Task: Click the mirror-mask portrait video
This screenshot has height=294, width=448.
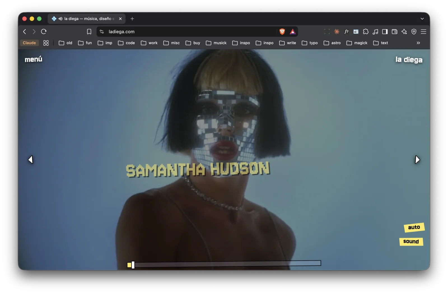Action: pyautogui.click(x=224, y=160)
